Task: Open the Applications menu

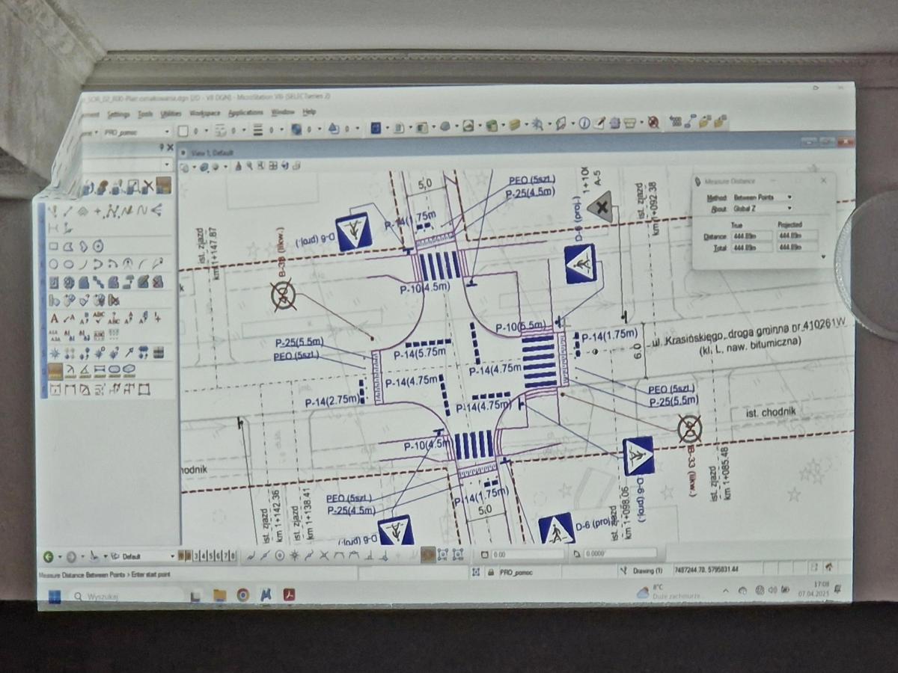Action: (x=245, y=112)
